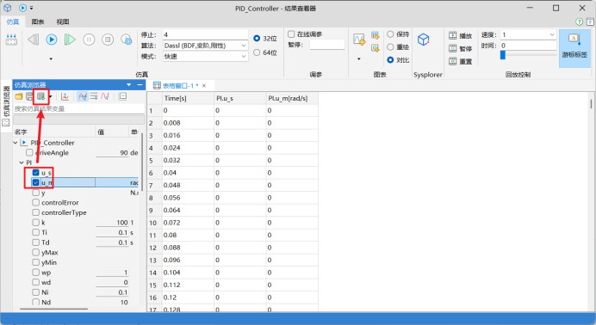Click the plot axis chart icon in browser toolbar
Viewport: 596px width, 325px height.
[x=65, y=96]
